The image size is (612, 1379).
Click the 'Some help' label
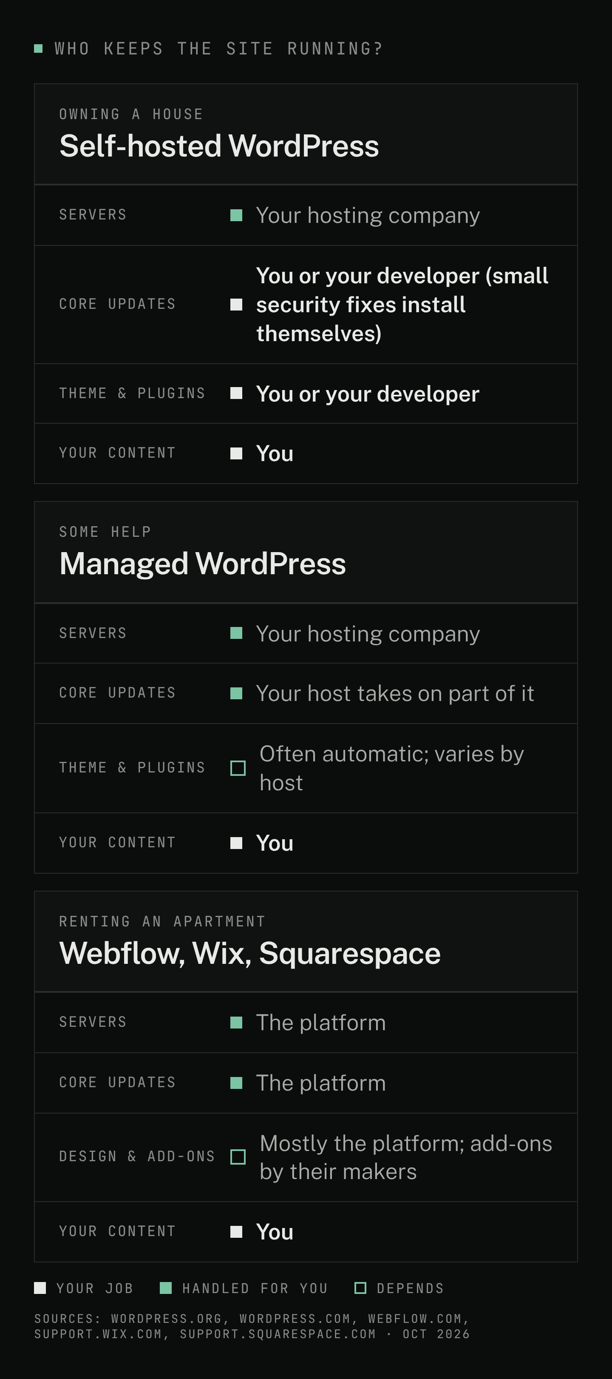click(x=105, y=532)
